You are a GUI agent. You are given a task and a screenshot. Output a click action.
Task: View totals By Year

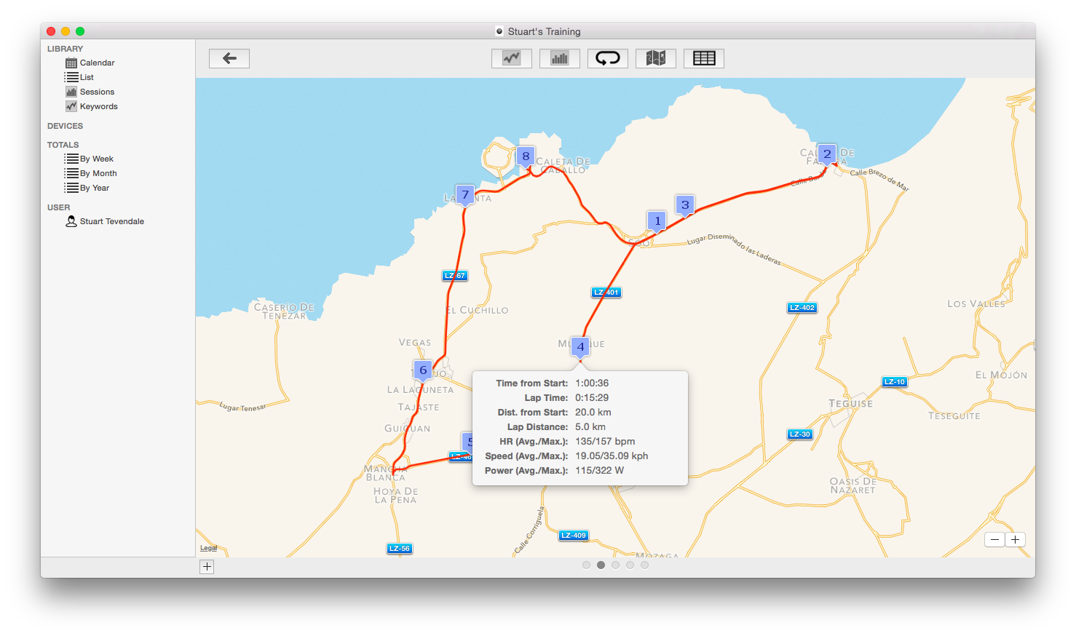(x=93, y=188)
